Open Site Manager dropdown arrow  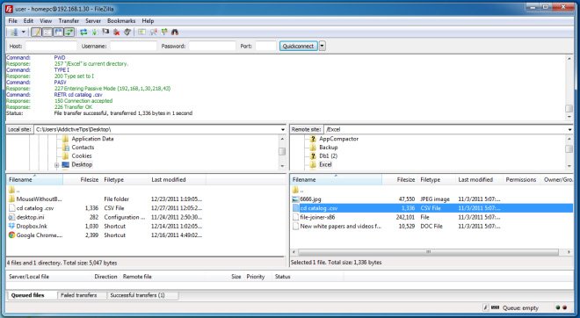coord(24,33)
